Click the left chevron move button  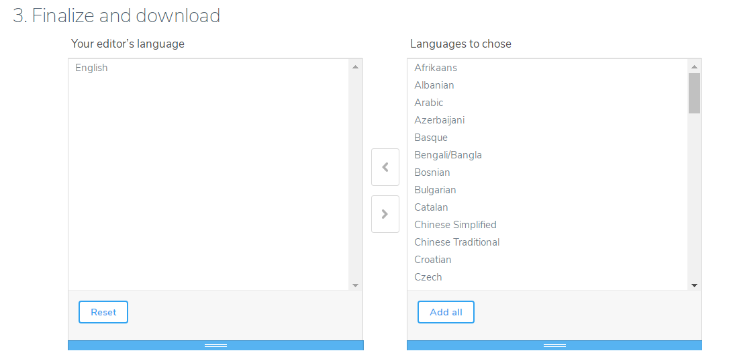385,167
